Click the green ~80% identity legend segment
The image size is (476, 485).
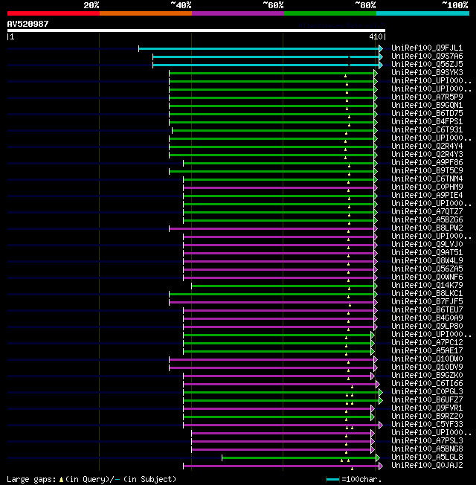(x=330, y=13)
